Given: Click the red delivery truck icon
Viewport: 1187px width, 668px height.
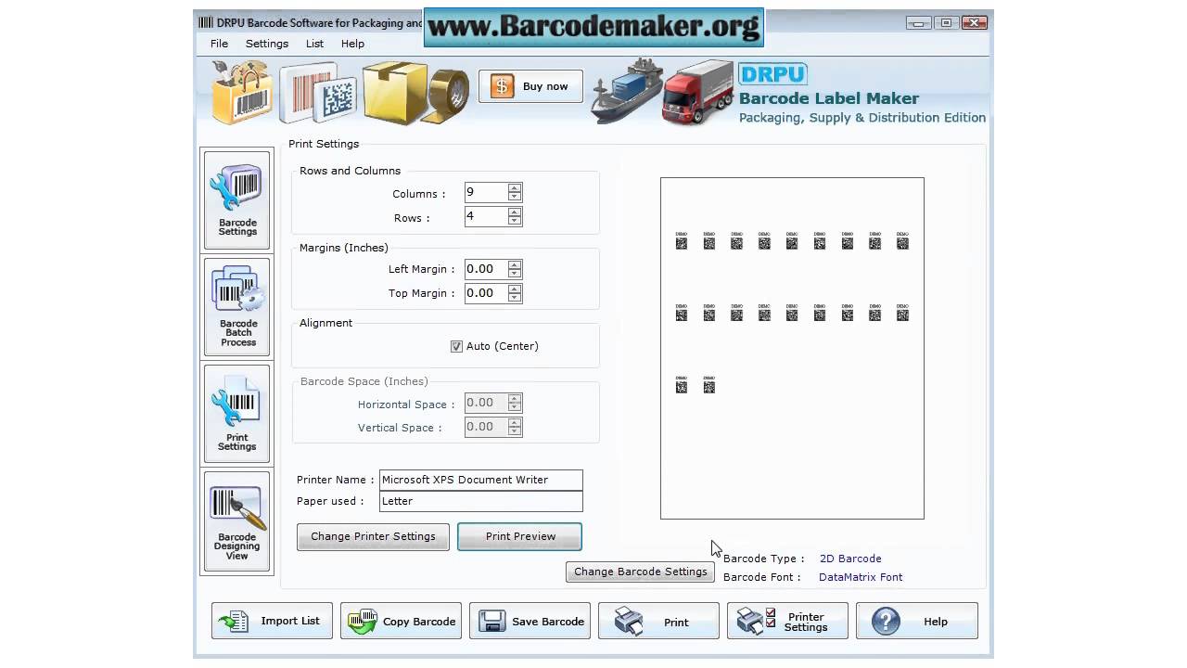Looking at the screenshot, I should 697,93.
